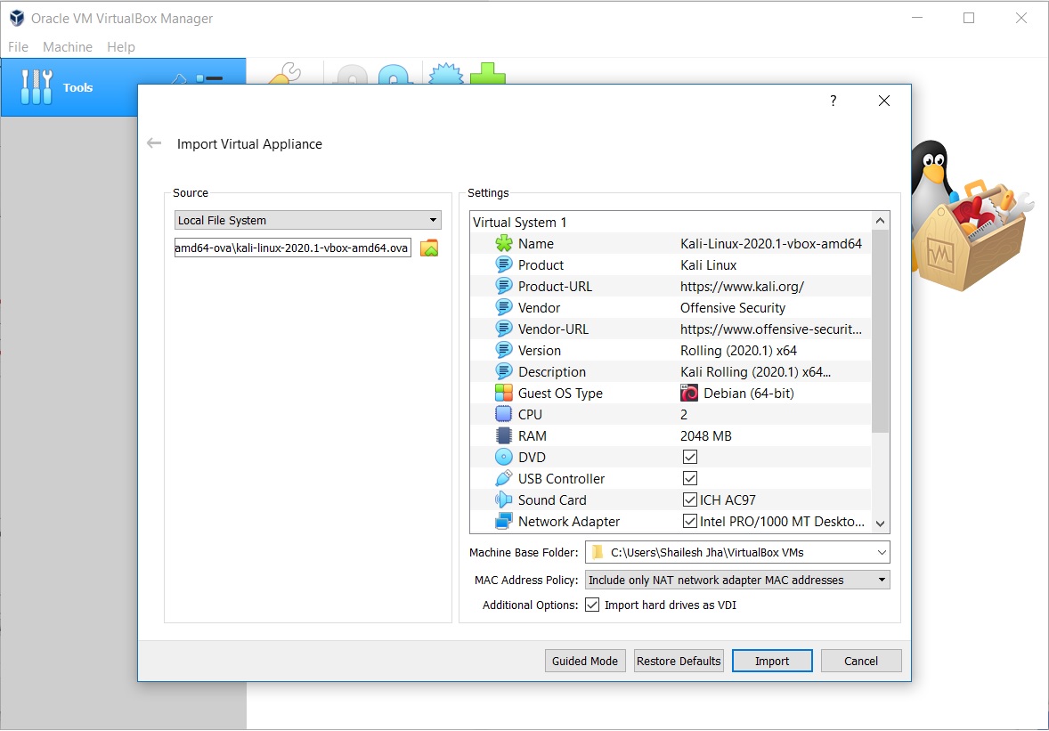This screenshot has height=731, width=1049.
Task: Select the Tools item in Manager sidebar
Action: pos(69,87)
